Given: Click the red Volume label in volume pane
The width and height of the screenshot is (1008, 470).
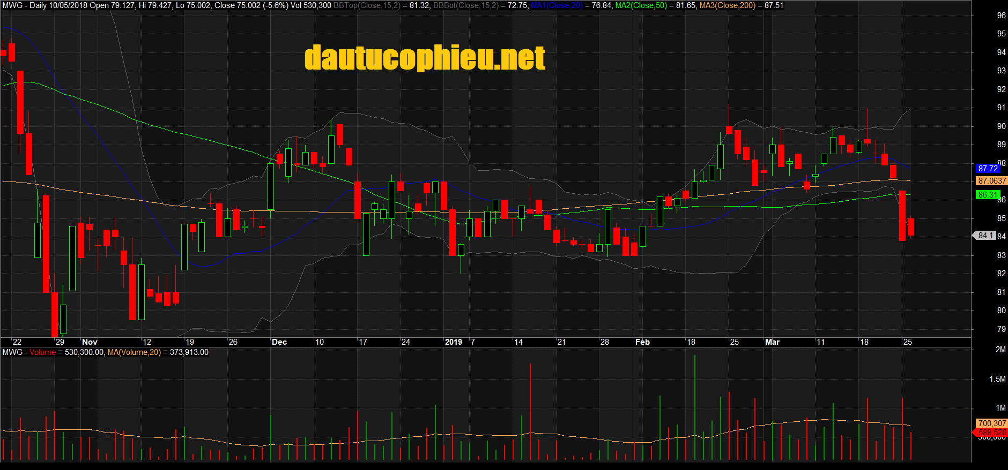Looking at the screenshot, I should click(x=42, y=352).
